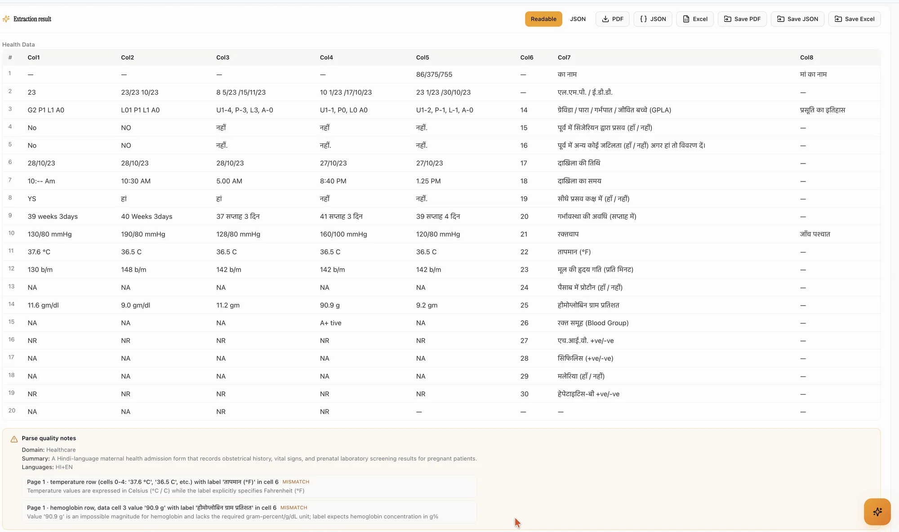This screenshot has width=899, height=532.
Task: Download the result as PDF
Action: point(612,19)
